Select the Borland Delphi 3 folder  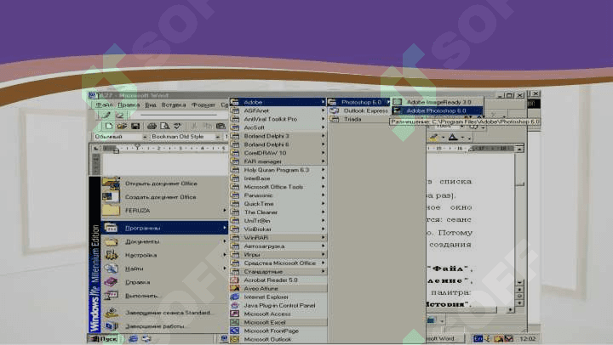pyautogui.click(x=278, y=136)
